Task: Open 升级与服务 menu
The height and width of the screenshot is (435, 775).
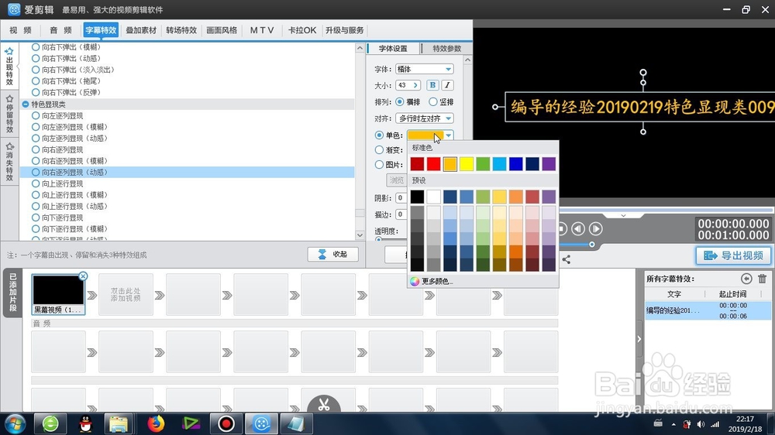Action: pos(345,30)
